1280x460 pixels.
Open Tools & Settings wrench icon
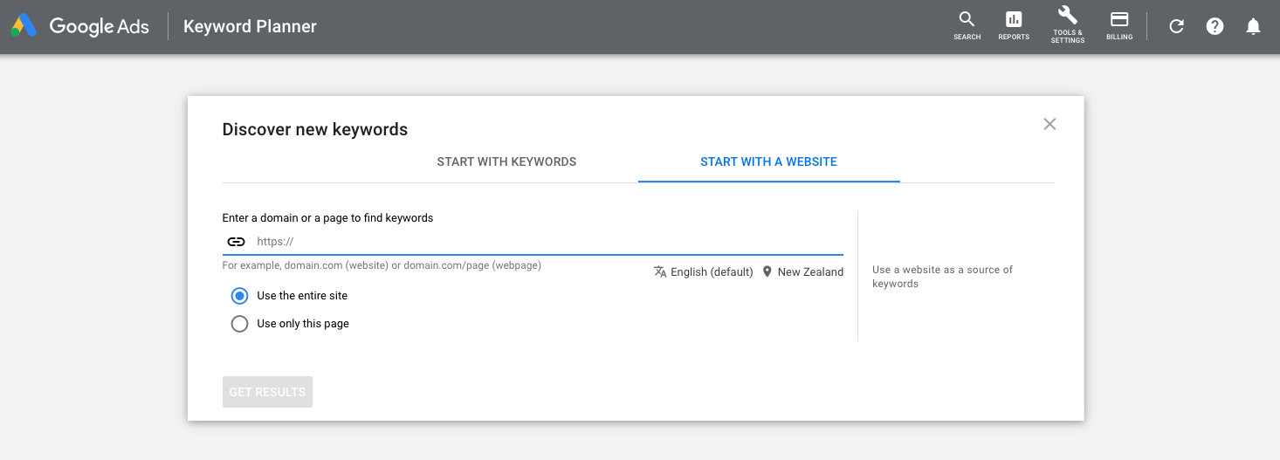[1068, 25]
